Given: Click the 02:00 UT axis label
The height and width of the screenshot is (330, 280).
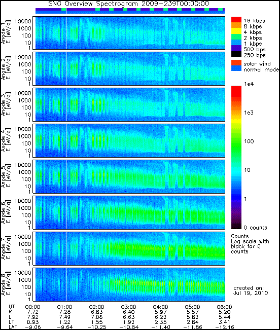Looking at the screenshot, I should coord(97,307).
